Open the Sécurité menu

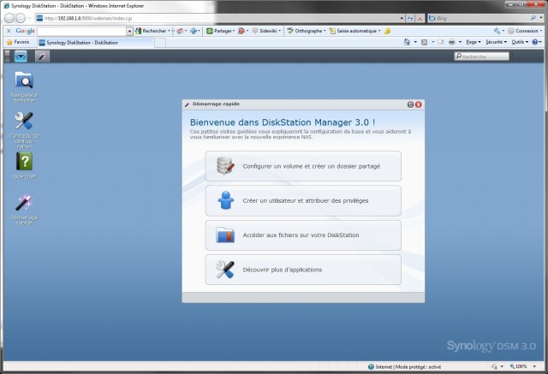tap(496, 42)
